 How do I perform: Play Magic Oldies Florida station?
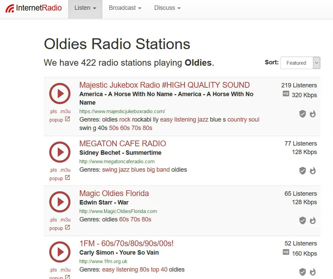pos(60,202)
